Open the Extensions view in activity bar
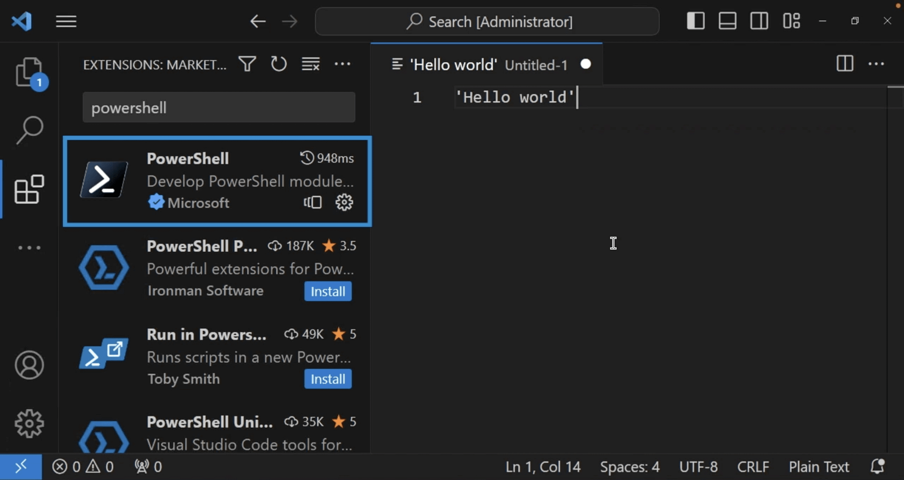The height and width of the screenshot is (480, 904). 29,189
